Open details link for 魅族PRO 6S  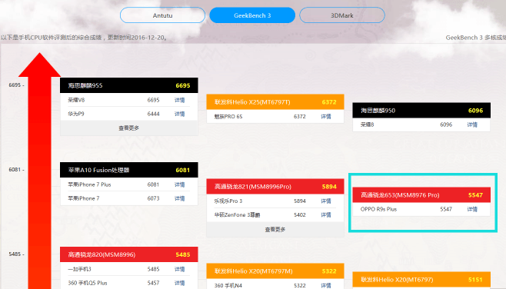326,116
